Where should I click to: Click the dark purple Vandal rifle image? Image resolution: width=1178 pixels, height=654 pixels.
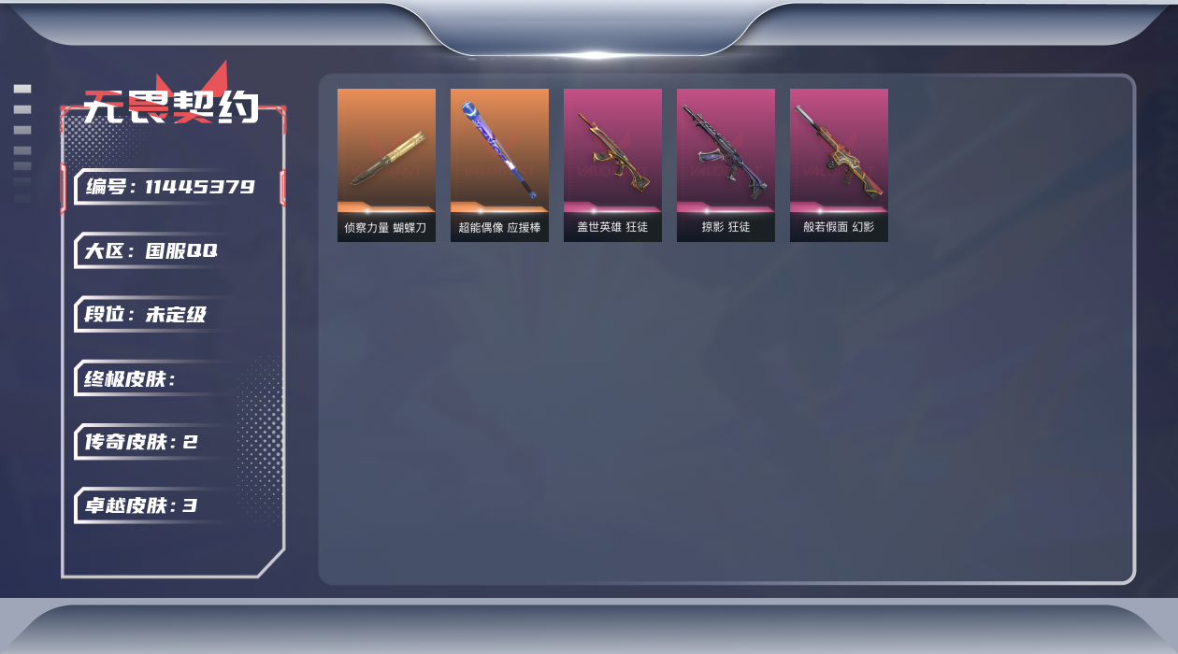click(x=725, y=152)
